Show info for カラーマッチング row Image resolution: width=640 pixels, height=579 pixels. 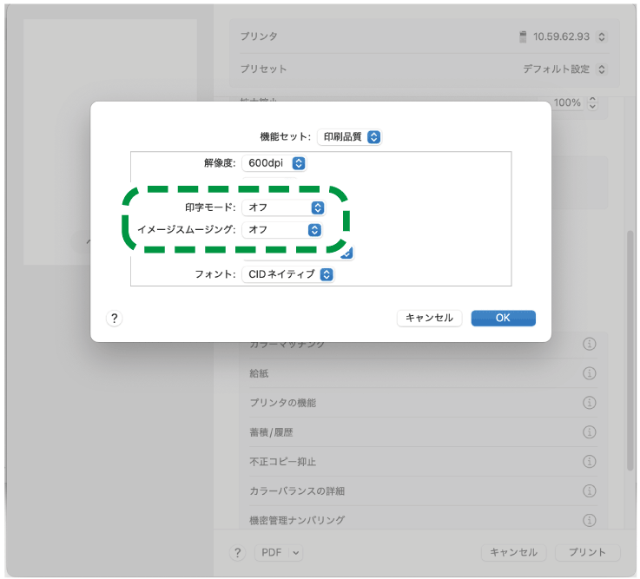pos(590,344)
